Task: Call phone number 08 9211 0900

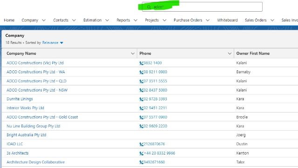Action: (155, 72)
